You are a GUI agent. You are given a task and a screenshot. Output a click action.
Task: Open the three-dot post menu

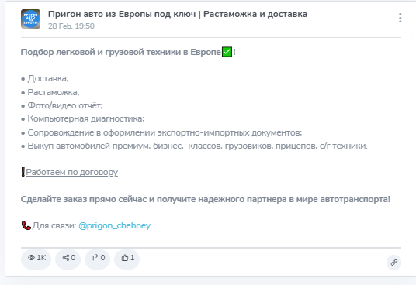400,18
